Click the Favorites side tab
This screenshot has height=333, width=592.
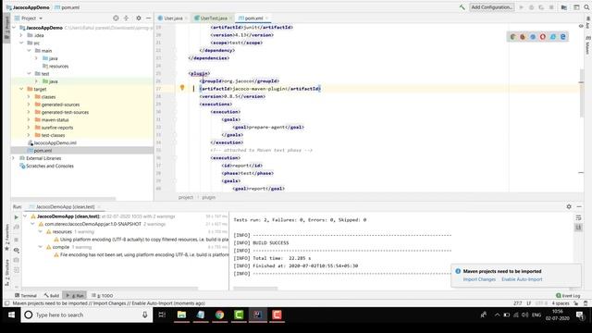(6, 237)
